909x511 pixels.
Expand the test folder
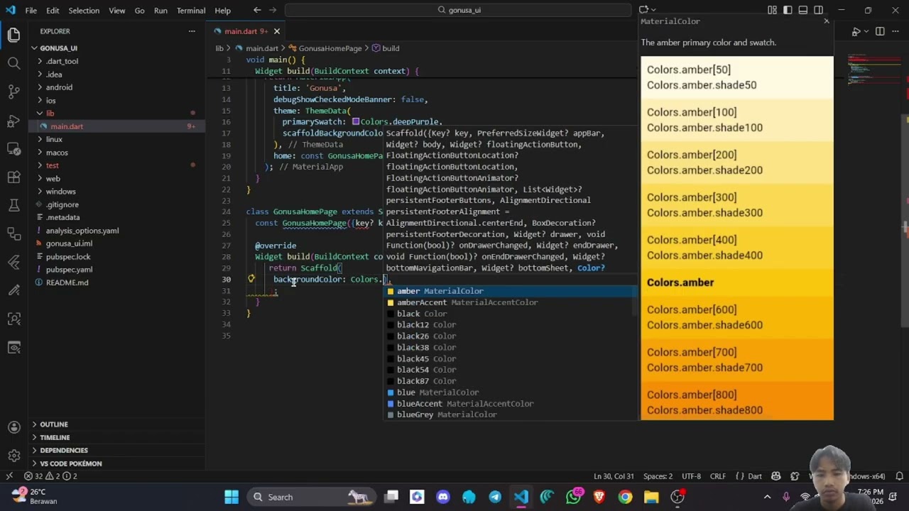click(x=53, y=165)
